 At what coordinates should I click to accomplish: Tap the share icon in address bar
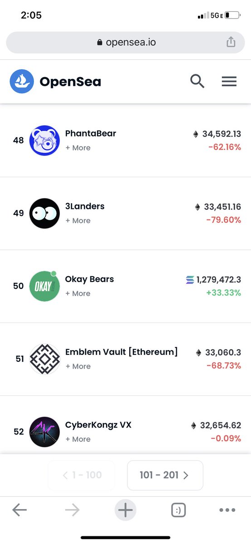pos(231,42)
